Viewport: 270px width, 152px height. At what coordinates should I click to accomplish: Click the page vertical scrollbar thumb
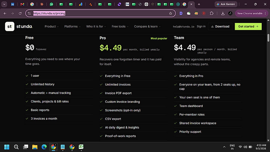tap(268, 38)
